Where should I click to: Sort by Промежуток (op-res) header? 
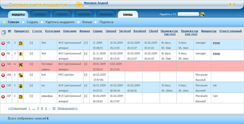[169, 32]
